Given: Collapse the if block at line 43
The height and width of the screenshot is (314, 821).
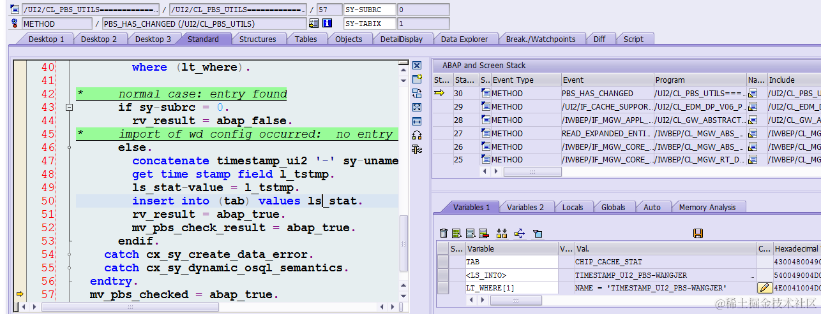Looking at the screenshot, I should (x=69, y=108).
